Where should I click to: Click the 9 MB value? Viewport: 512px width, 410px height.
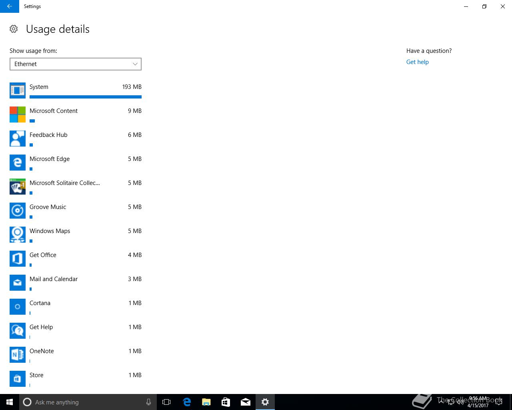[135, 111]
